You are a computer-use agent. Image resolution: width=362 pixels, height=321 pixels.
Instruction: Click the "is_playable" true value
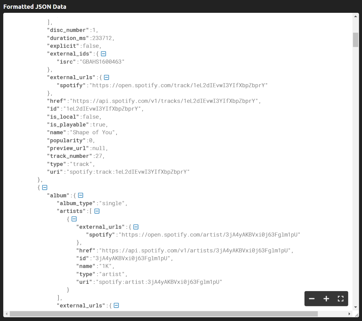(x=99, y=125)
